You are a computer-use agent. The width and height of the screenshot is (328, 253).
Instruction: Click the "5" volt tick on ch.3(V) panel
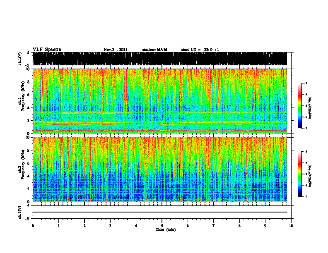pos(28,206)
